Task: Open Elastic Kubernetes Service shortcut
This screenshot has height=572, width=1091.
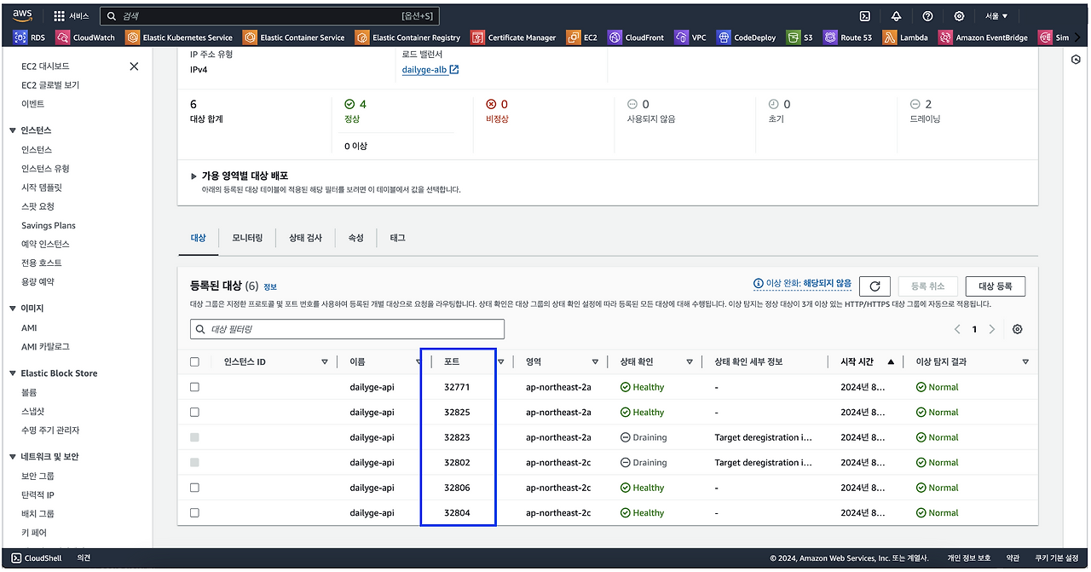Action: coord(179,38)
